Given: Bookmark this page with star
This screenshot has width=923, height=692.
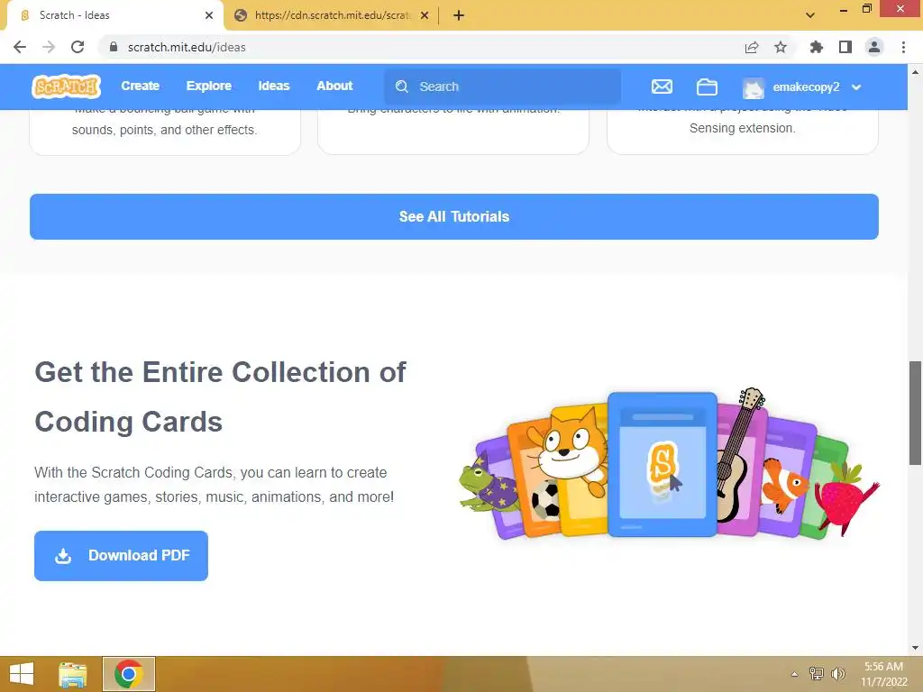Looking at the screenshot, I should (781, 47).
